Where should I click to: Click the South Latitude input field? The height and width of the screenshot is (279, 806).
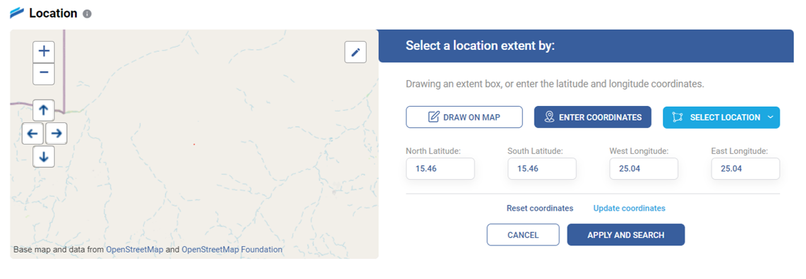(x=542, y=169)
